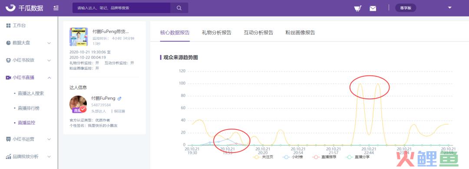The height and width of the screenshot is (169, 469).
Task: Switch to the 核心数据报告 tab
Action: 175,32
